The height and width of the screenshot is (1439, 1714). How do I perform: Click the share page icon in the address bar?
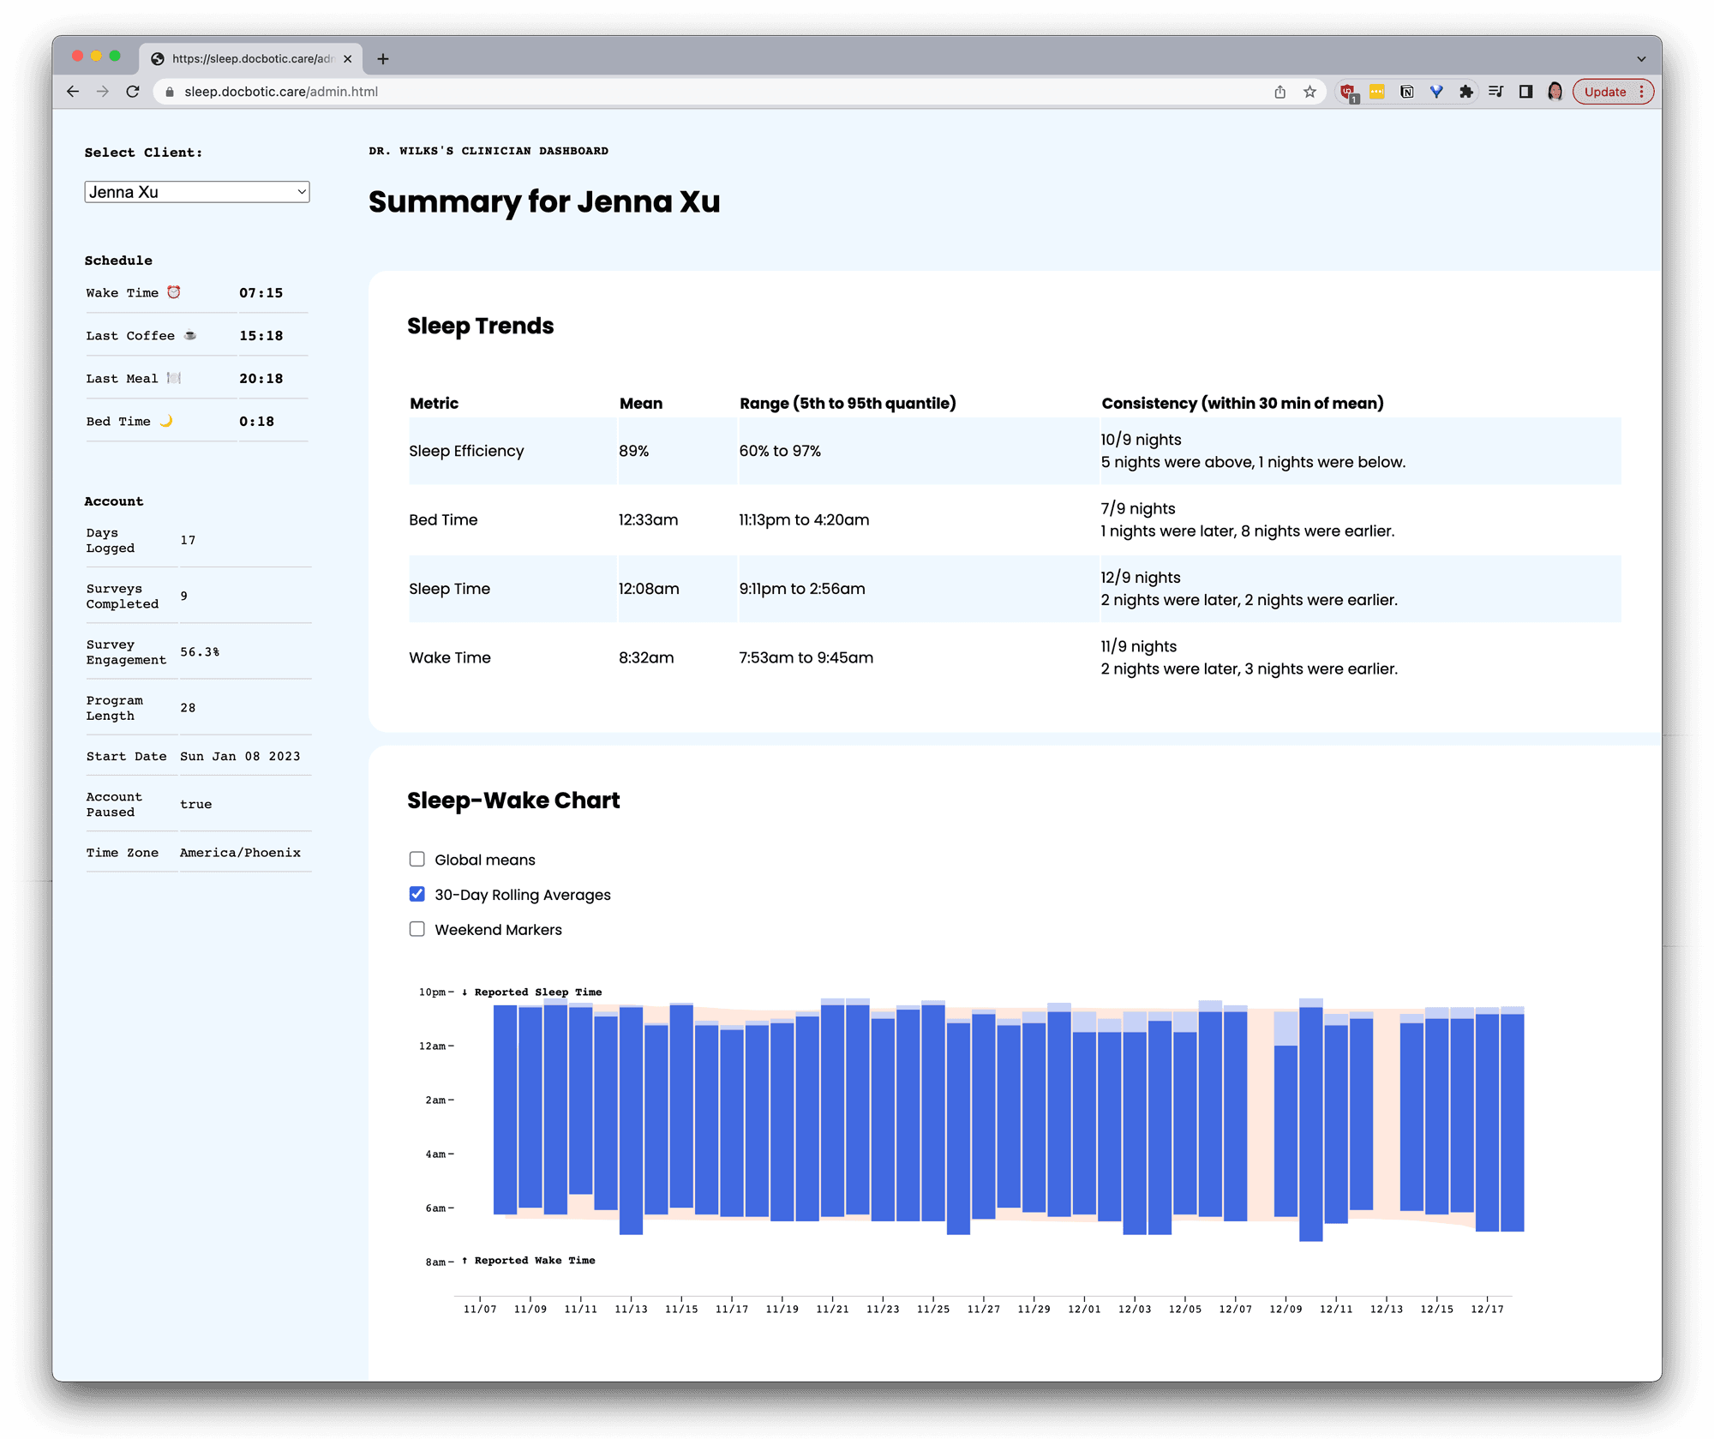click(1280, 92)
